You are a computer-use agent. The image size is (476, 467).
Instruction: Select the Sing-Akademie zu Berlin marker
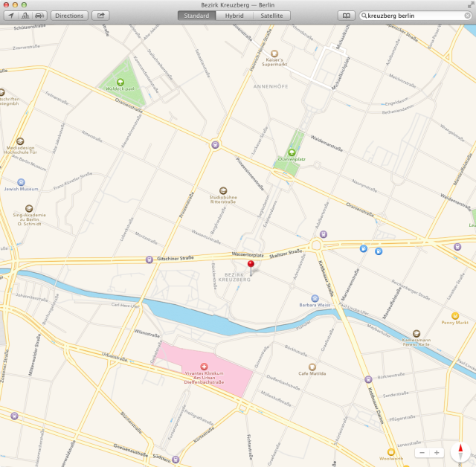click(x=29, y=208)
